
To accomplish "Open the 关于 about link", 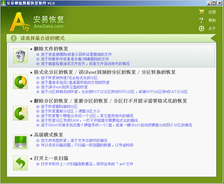I will pos(212,28).
